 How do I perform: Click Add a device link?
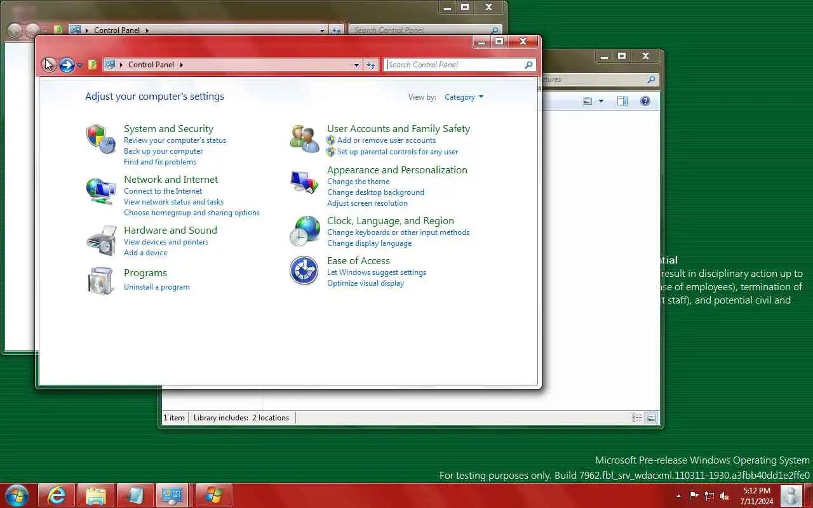[x=145, y=253]
